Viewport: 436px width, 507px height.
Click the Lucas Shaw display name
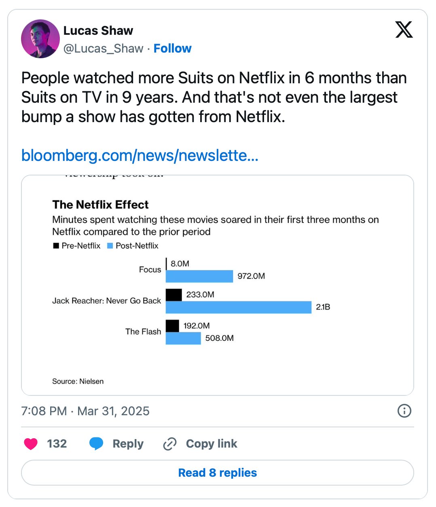click(x=98, y=31)
